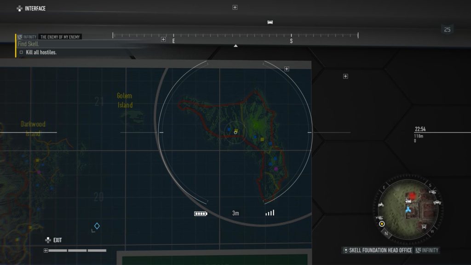Click the drone icon at minimap bottom

424,227
